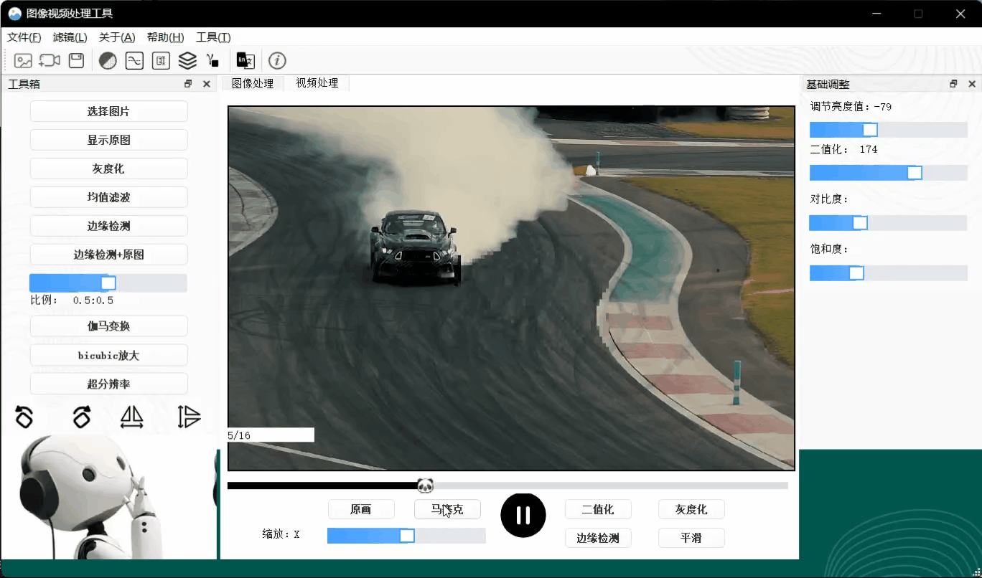Click the save floppy disk toolbar icon
This screenshot has width=982, height=578.
76,61
